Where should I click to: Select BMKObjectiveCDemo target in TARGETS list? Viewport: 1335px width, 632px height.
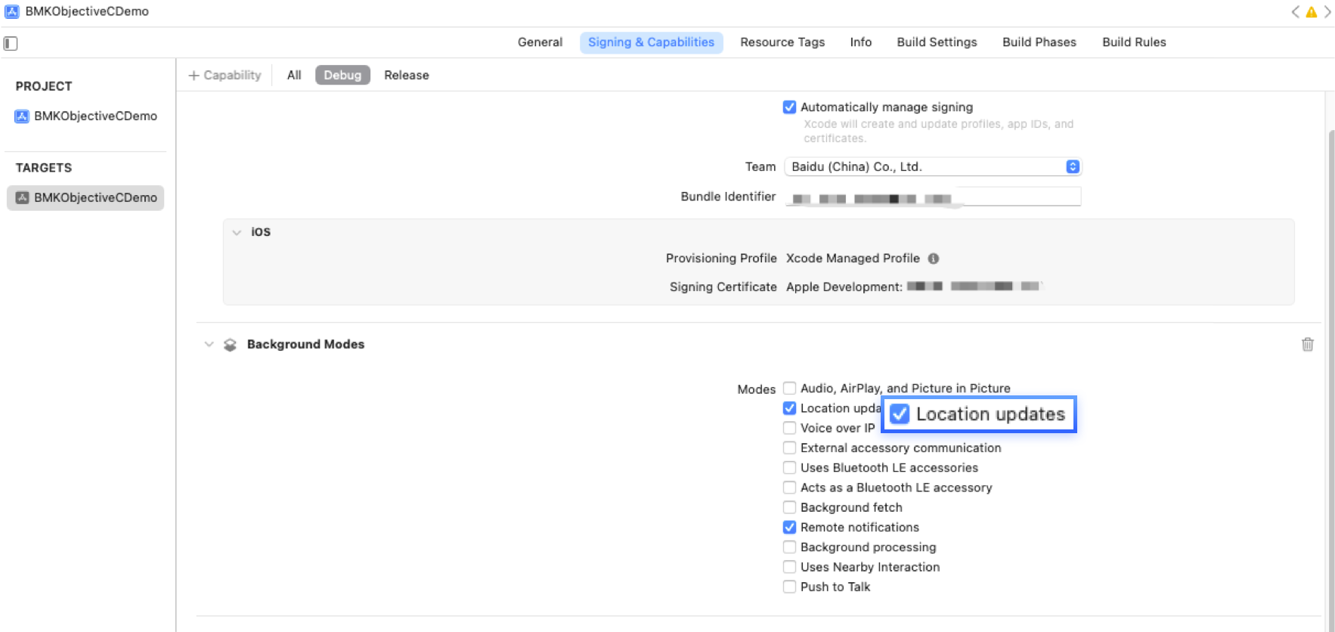coord(85,198)
